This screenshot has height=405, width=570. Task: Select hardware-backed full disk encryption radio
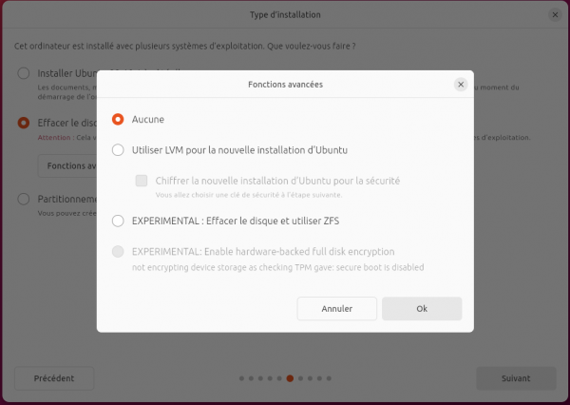[118, 251]
